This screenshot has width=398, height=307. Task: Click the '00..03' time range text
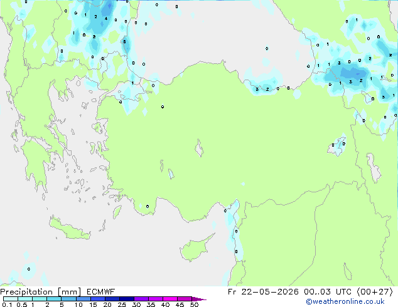[317, 292]
